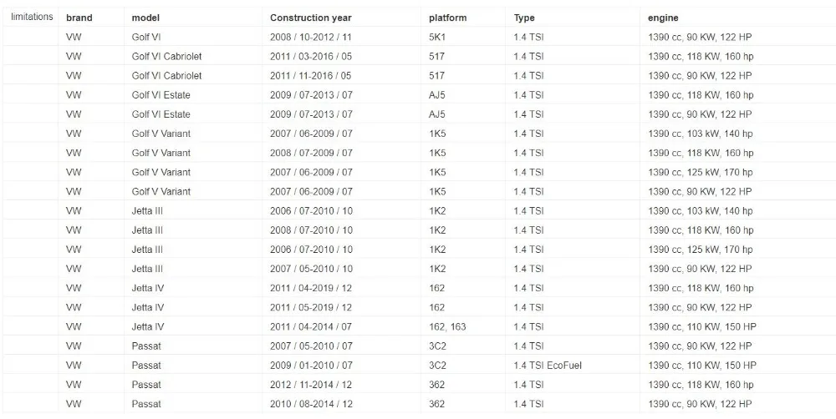Click the 'platform' column header
The height and width of the screenshot is (419, 836).
coord(447,18)
